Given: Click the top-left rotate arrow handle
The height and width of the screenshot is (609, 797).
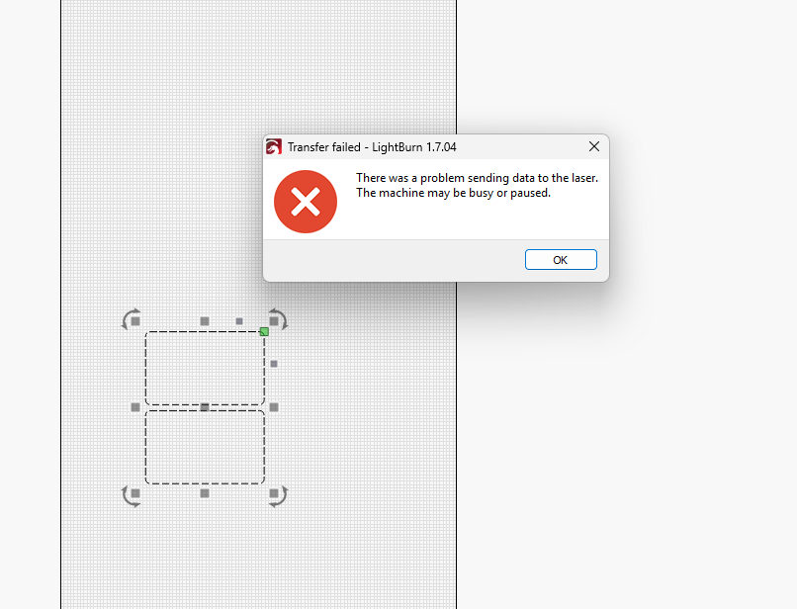Looking at the screenshot, I should 131,319.
